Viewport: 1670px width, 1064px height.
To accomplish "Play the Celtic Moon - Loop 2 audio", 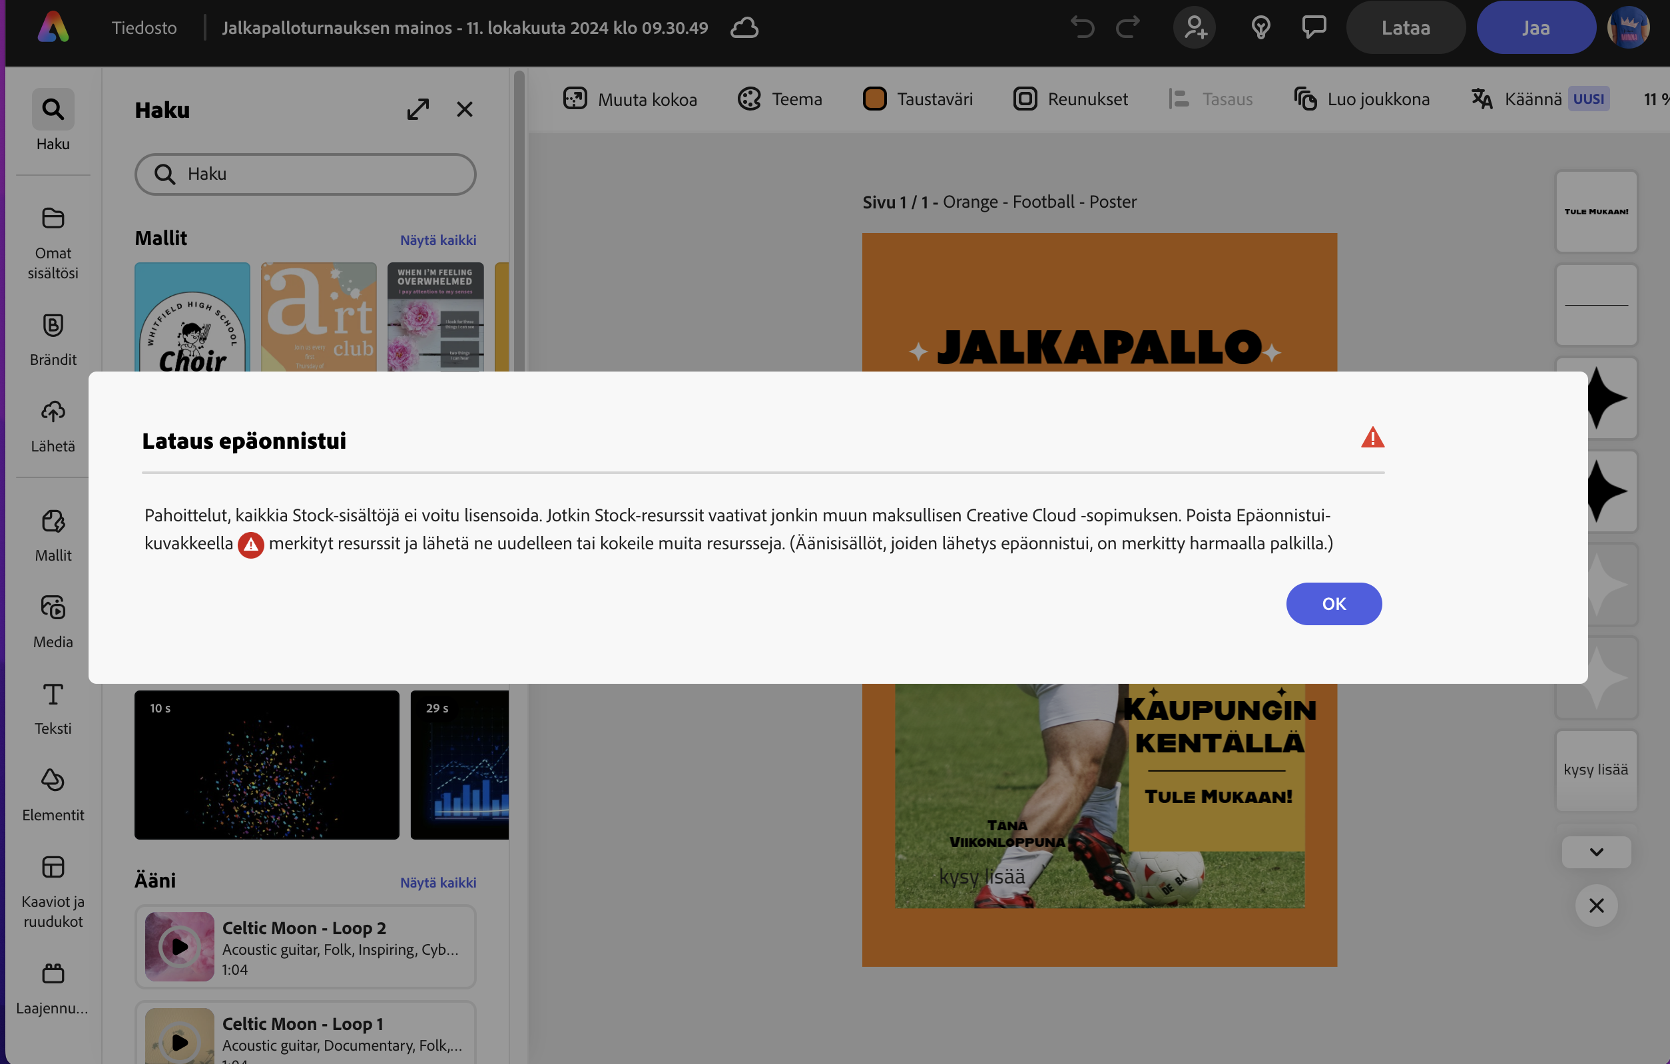I will [180, 946].
